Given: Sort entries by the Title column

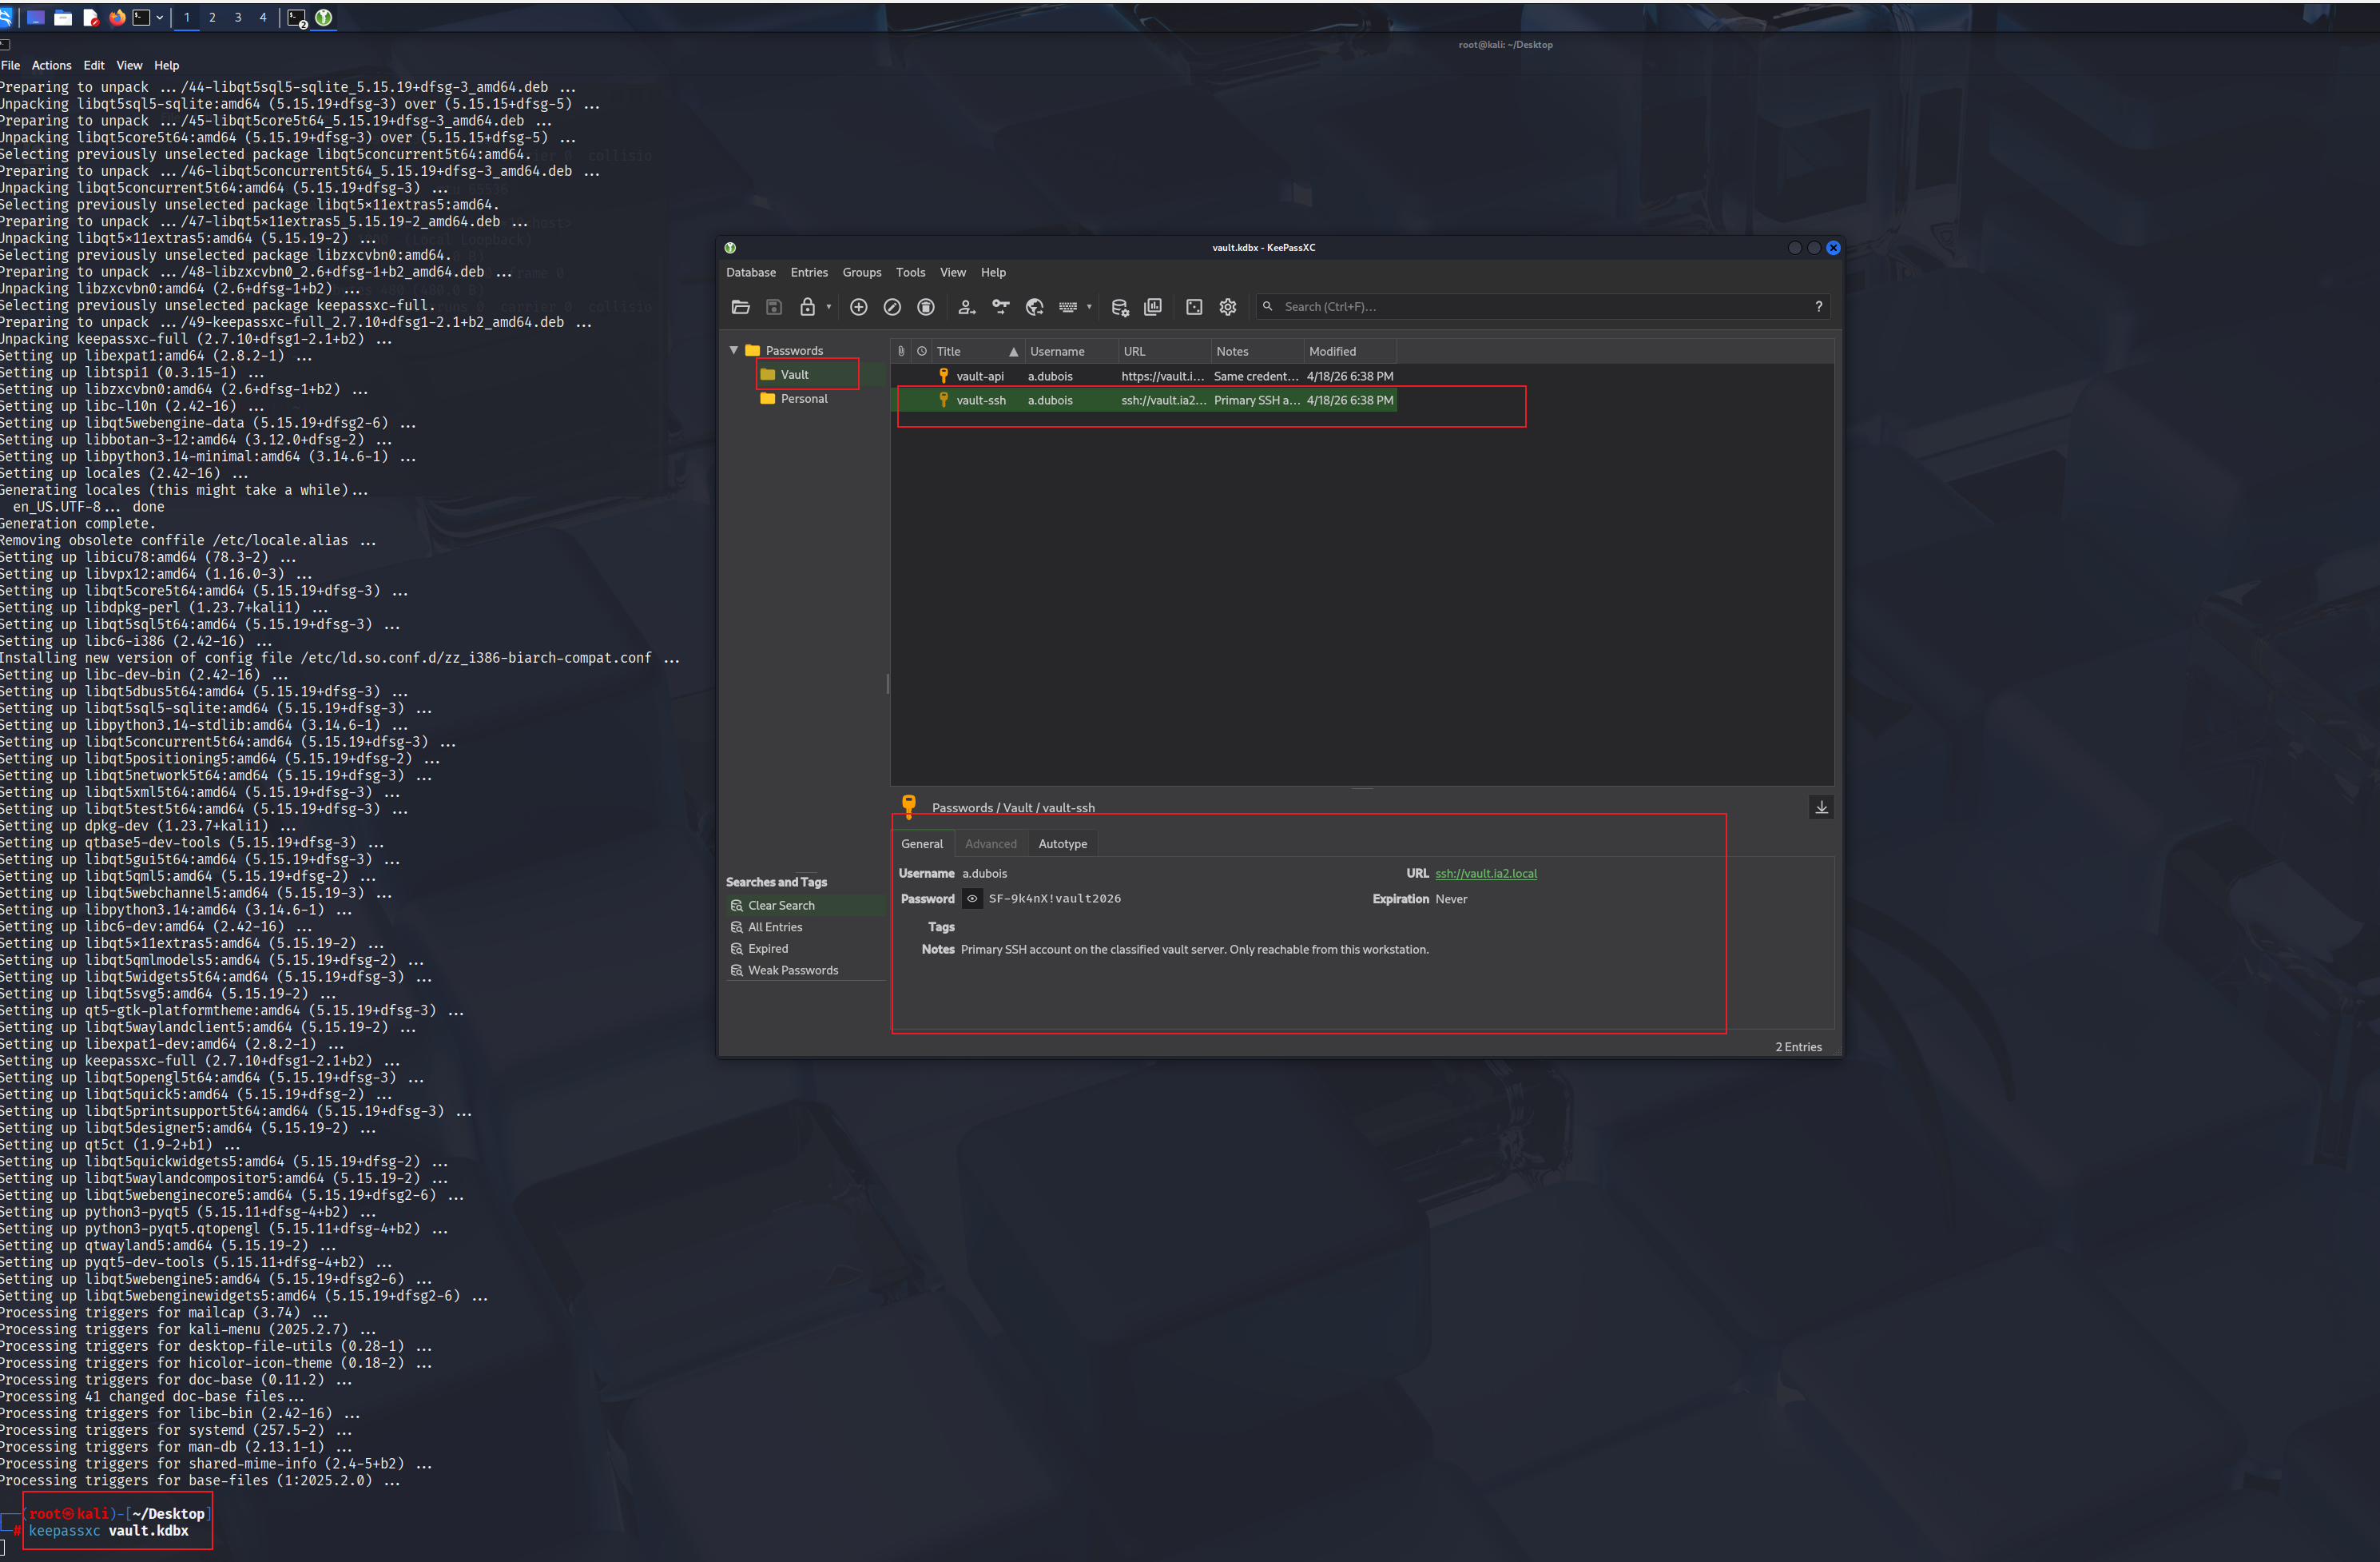Looking at the screenshot, I should tap(977, 351).
